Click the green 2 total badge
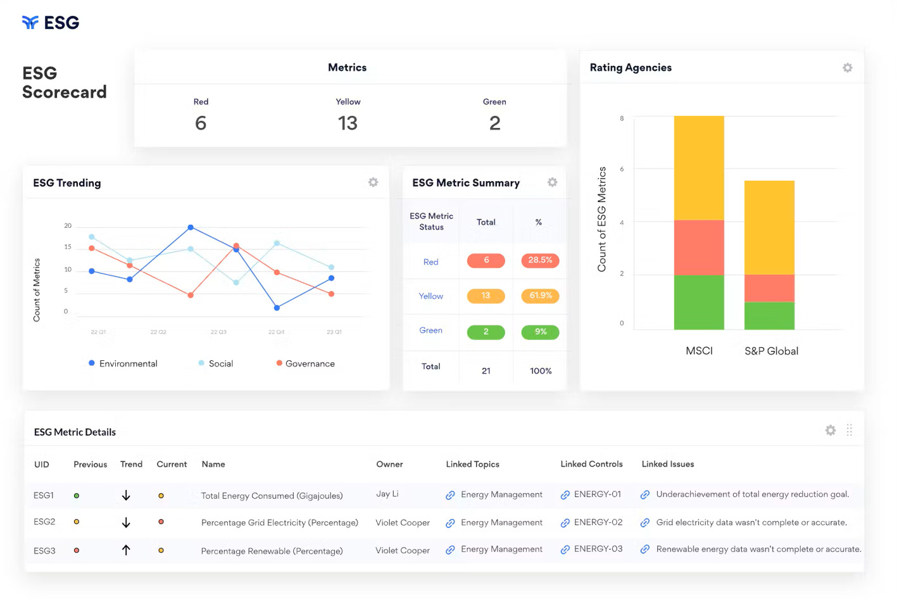This screenshot has height=599, width=897. [x=486, y=332]
